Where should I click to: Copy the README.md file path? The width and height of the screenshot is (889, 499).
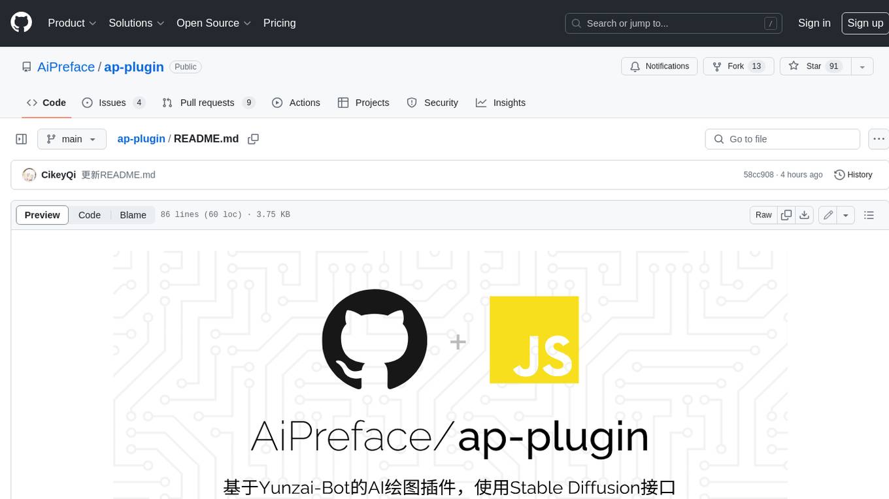click(254, 139)
